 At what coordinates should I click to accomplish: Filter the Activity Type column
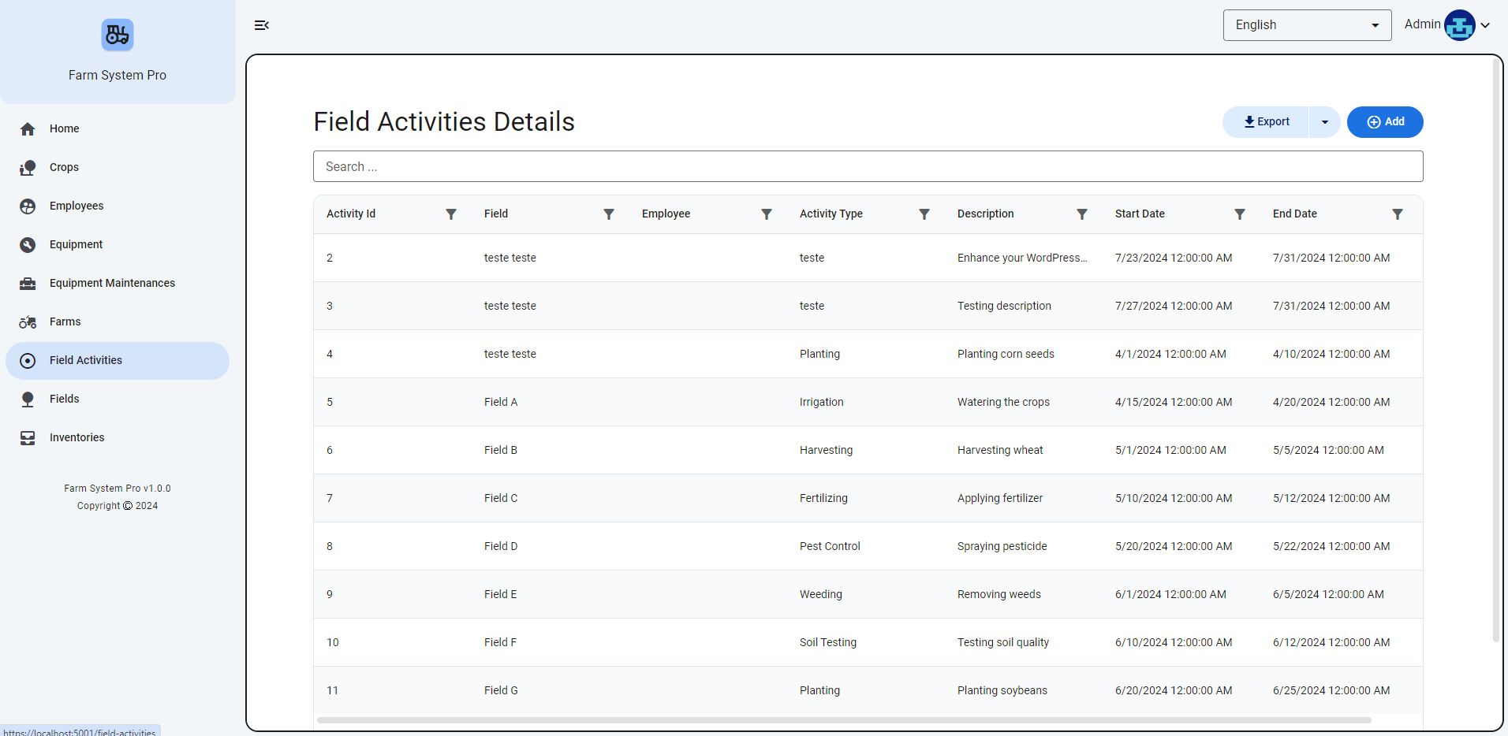pos(924,214)
